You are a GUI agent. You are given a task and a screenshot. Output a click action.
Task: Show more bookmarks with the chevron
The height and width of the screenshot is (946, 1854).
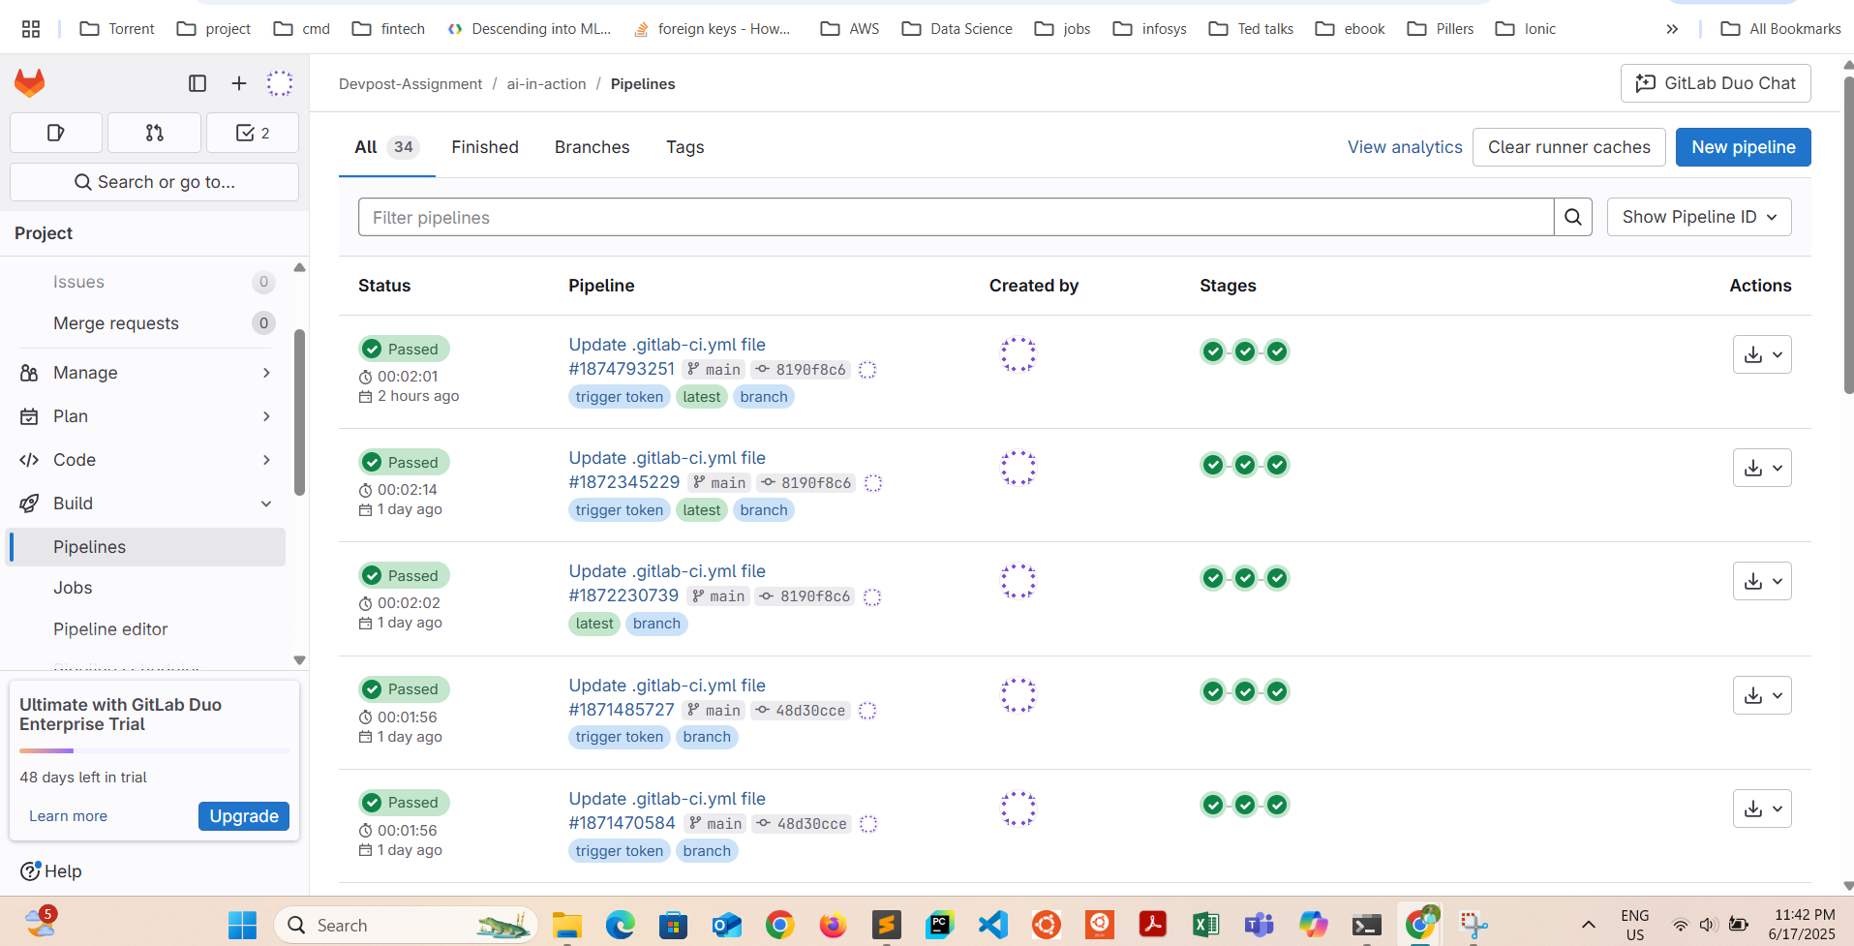(x=1672, y=29)
